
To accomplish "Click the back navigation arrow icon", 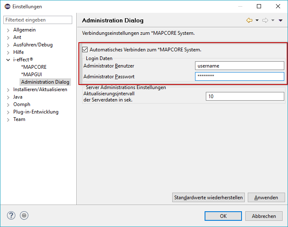I will tap(249, 20).
